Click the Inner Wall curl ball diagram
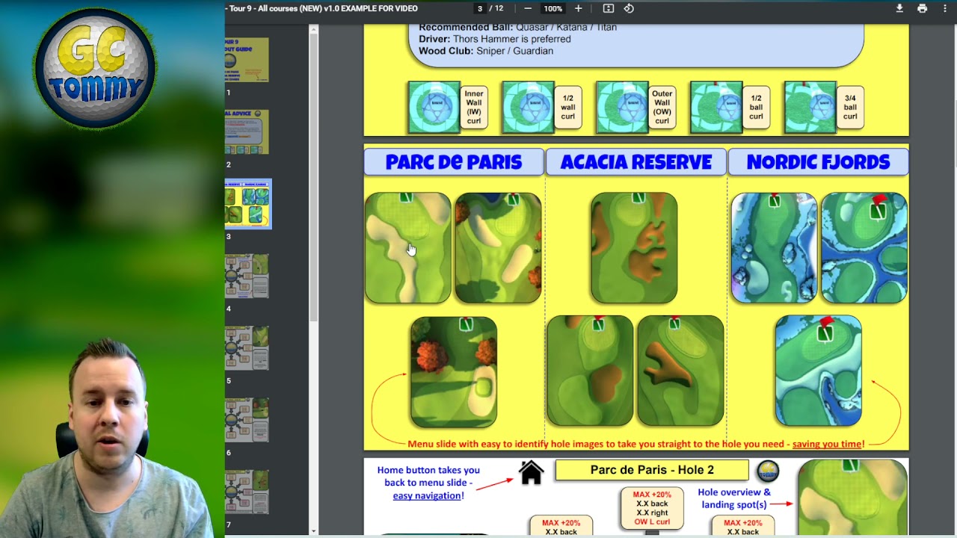This screenshot has width=957, height=538. [x=434, y=108]
